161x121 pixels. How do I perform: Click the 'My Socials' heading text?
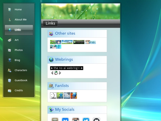tap(65, 110)
